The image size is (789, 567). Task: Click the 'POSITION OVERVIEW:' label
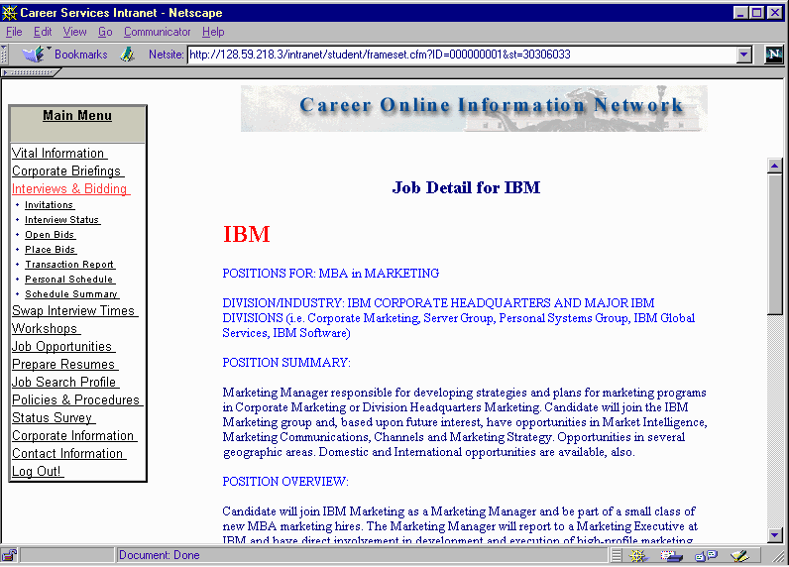click(285, 482)
